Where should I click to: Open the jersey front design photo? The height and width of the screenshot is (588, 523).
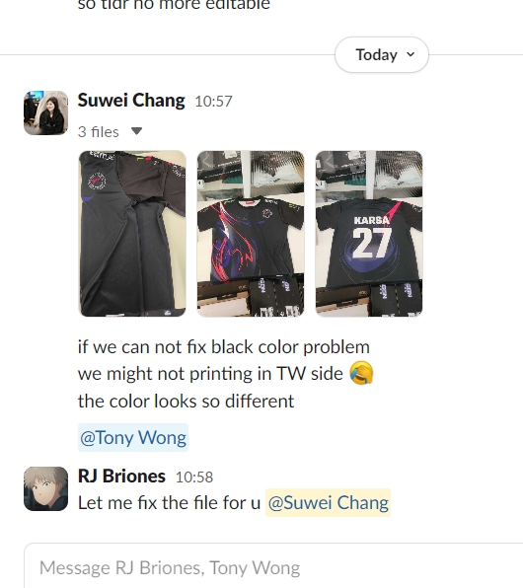(x=251, y=234)
